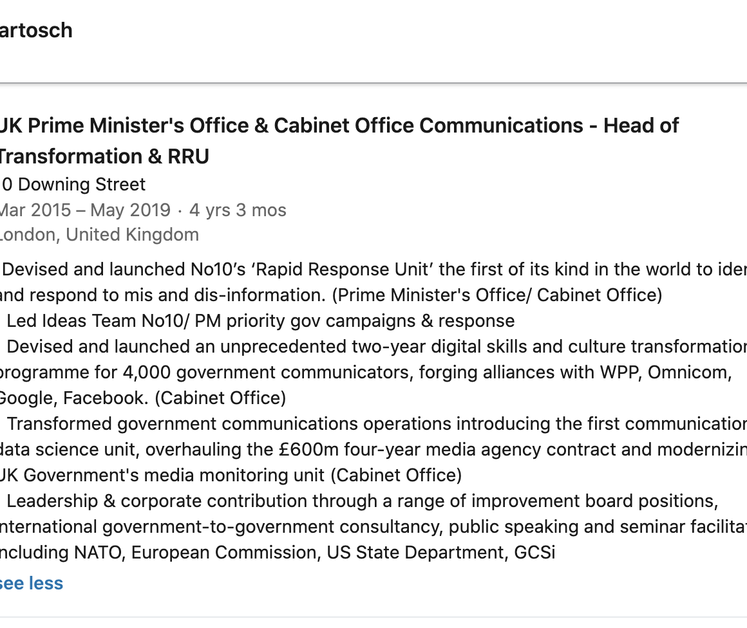Click the 'Transformation & RRU' title line
This screenshot has height=628, width=747.
(104, 156)
